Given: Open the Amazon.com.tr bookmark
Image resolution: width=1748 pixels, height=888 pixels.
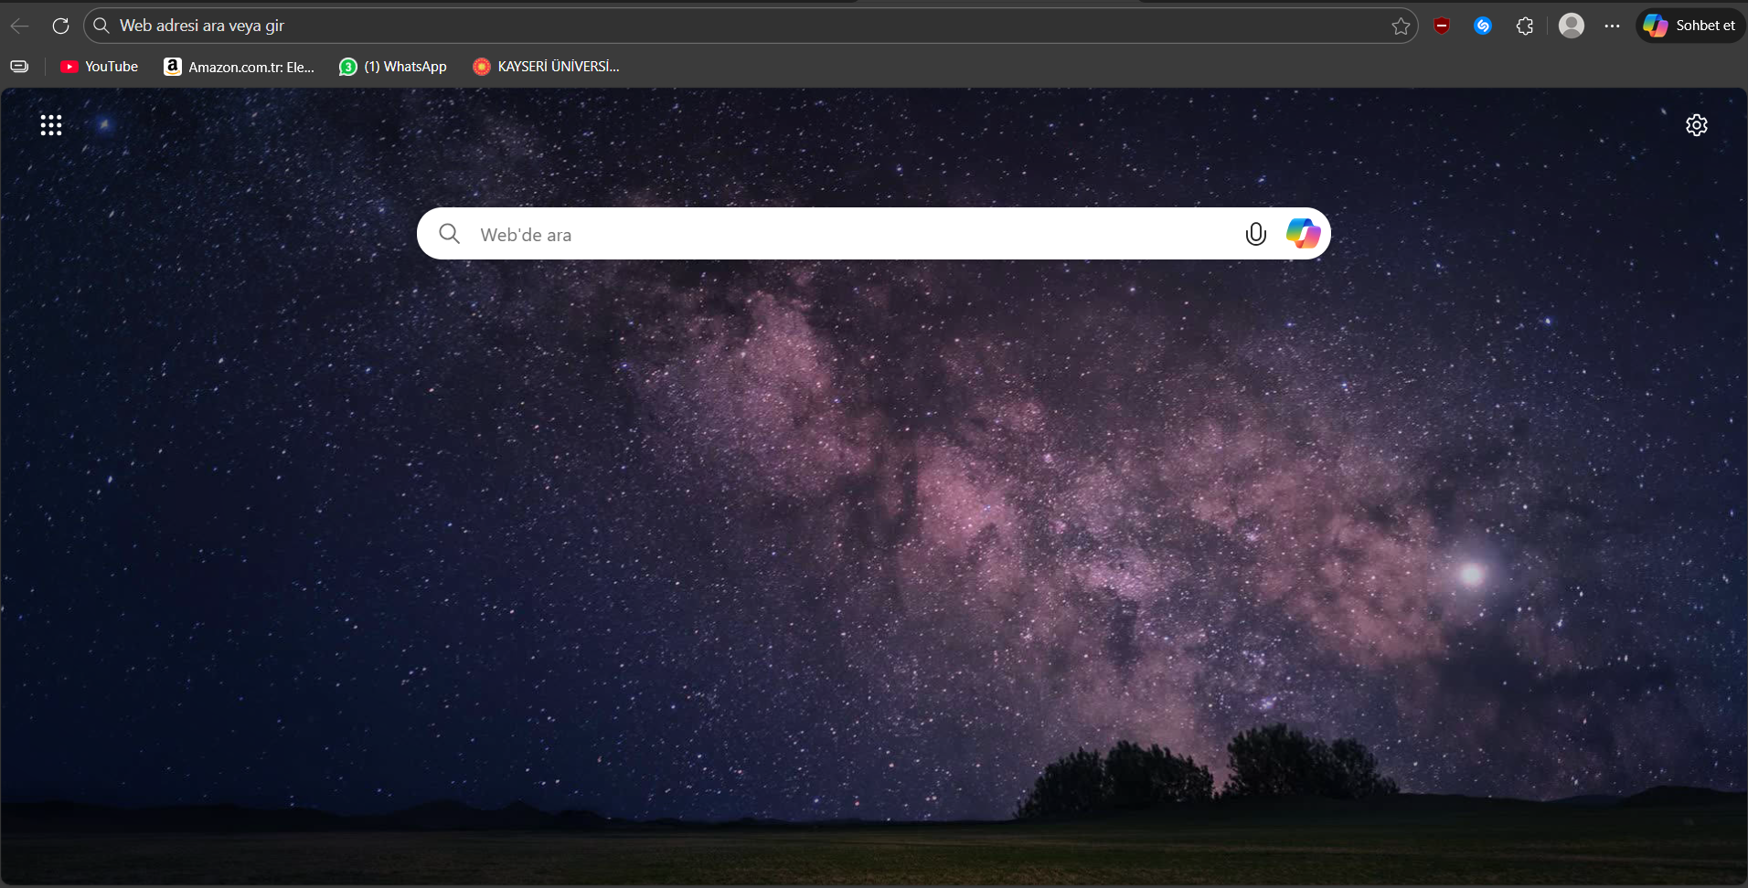Looking at the screenshot, I should click(x=239, y=67).
